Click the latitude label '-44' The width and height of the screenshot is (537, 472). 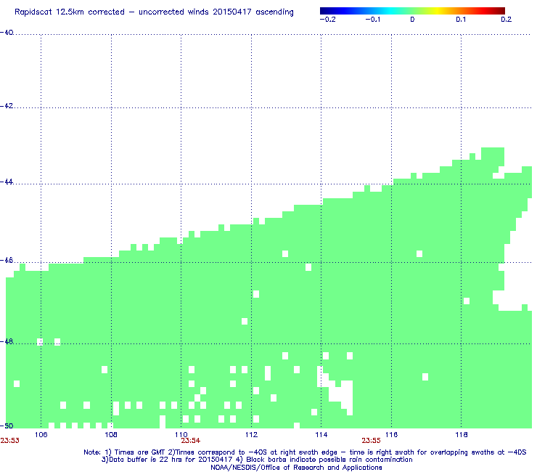click(7, 182)
